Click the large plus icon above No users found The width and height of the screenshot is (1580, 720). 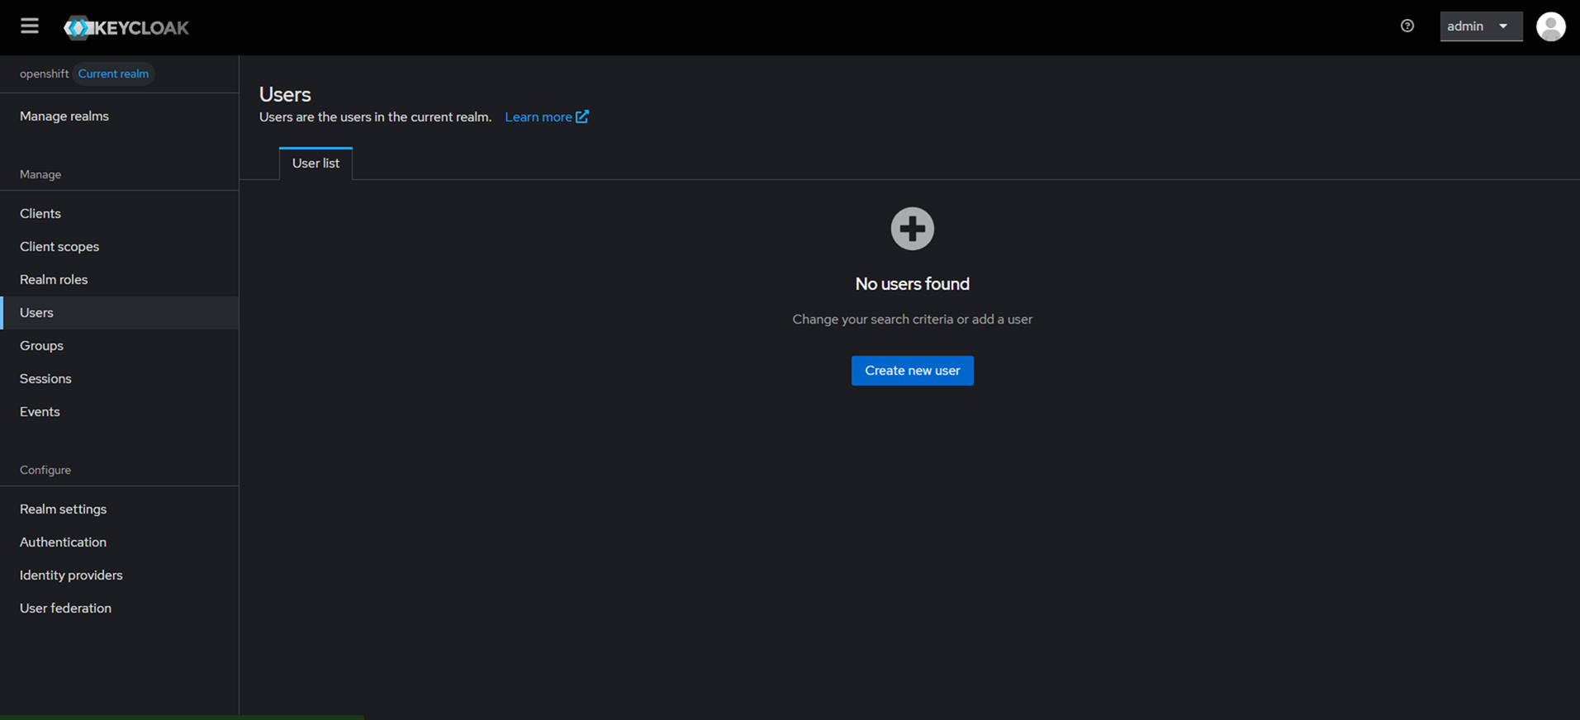pos(912,229)
